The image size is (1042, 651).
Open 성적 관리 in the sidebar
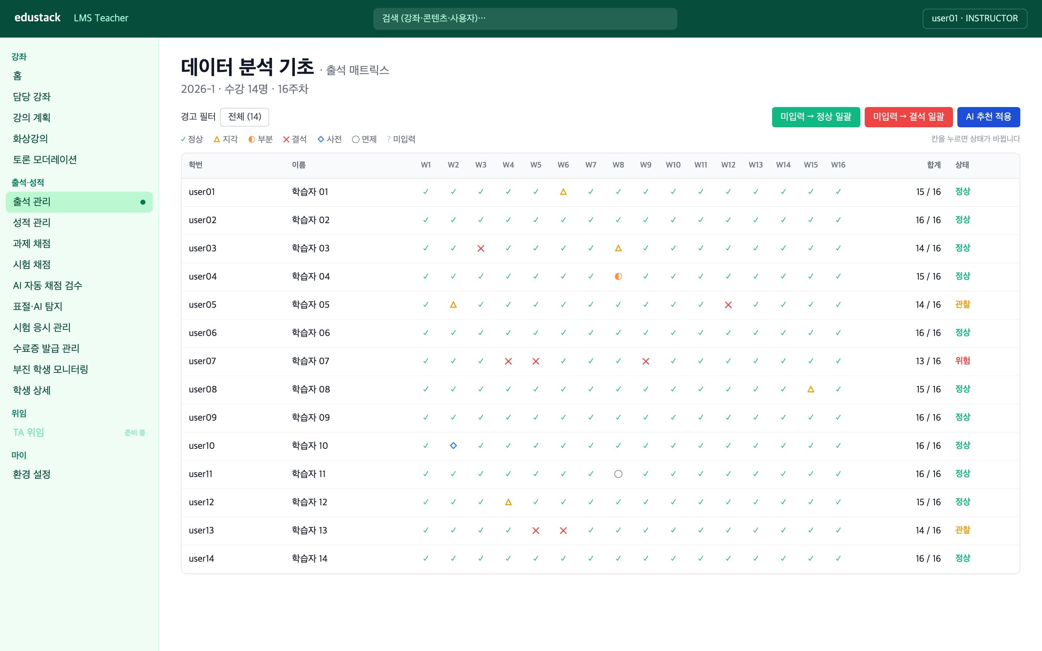pyautogui.click(x=79, y=222)
